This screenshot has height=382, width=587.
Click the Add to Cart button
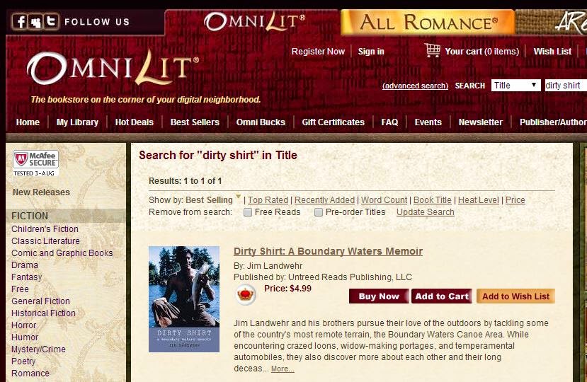(x=442, y=296)
